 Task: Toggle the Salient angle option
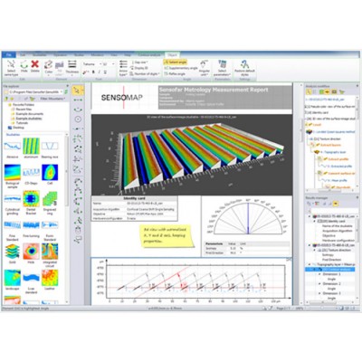[x=176, y=62]
